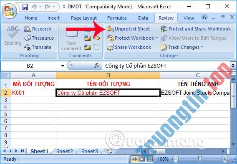Insert a New Comment
Image resolution: width=237 pixels, height=164 pixels.
(71, 40)
